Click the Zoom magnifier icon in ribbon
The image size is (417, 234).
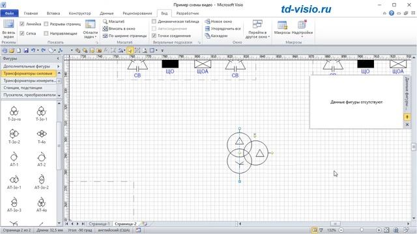pos(105,21)
